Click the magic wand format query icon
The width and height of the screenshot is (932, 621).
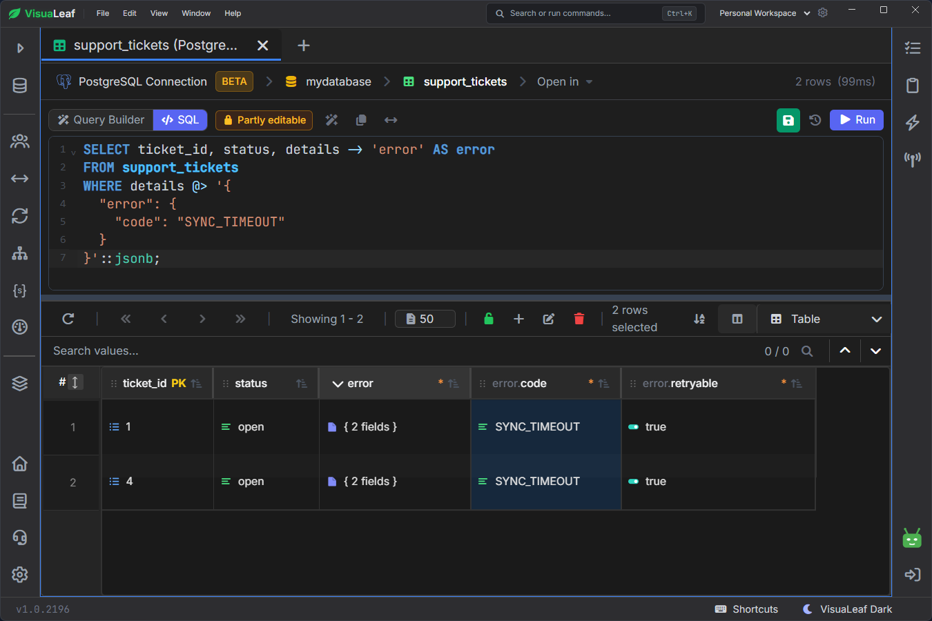click(x=332, y=120)
